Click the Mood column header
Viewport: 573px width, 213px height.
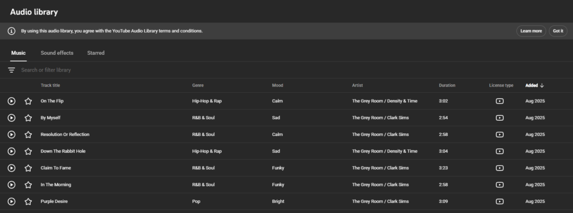tap(278, 86)
